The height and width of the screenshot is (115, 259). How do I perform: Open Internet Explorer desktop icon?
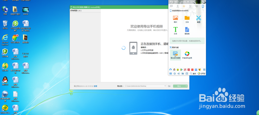(x=5, y=40)
